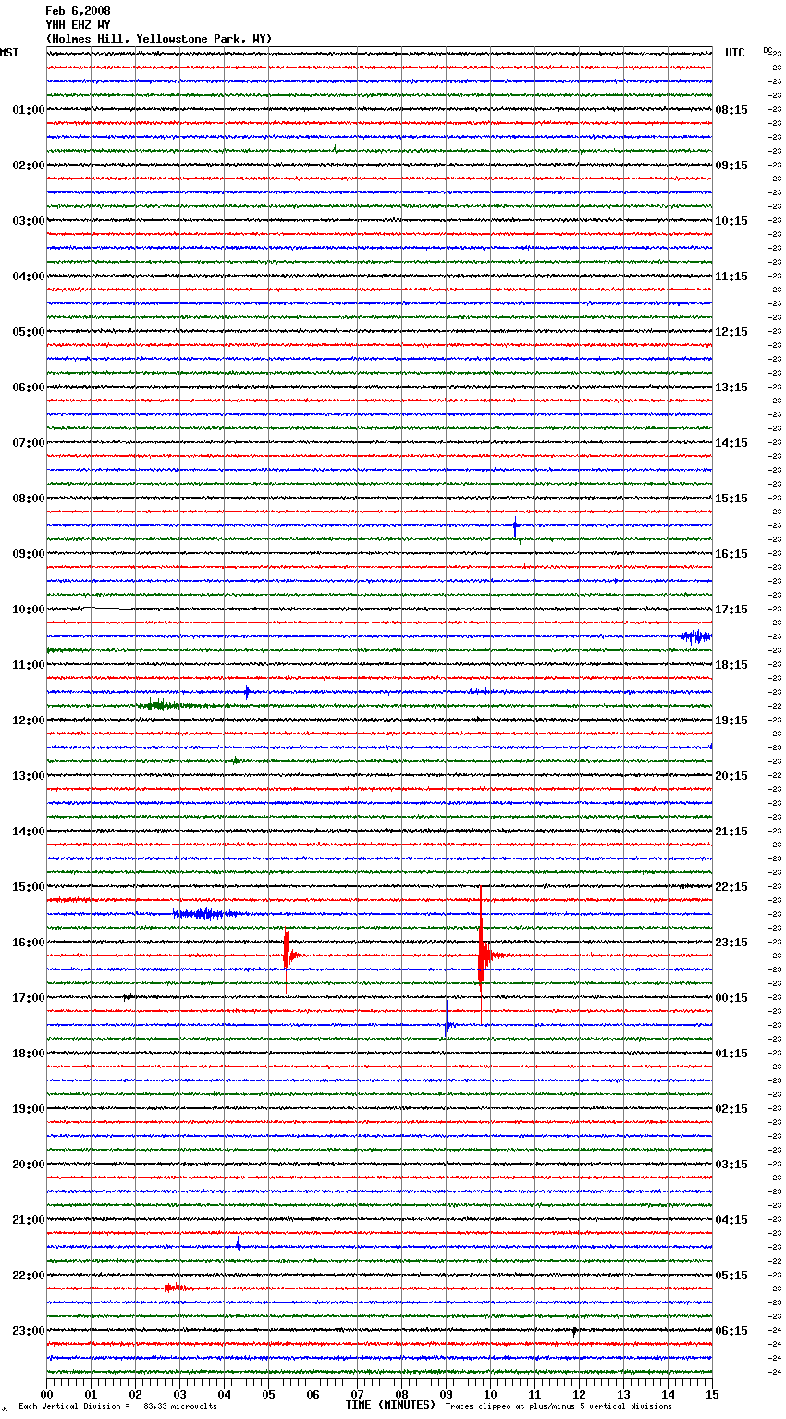Click the 'UTC' time zone label
Image resolution: width=786 pixels, height=1419 pixels.
pyautogui.click(x=735, y=53)
